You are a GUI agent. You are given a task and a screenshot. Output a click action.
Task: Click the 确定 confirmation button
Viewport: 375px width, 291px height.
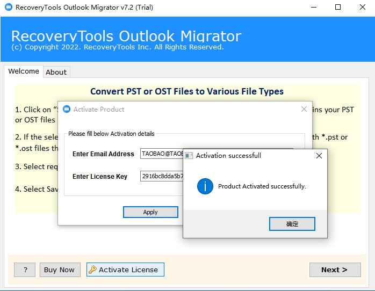pyautogui.click(x=292, y=224)
